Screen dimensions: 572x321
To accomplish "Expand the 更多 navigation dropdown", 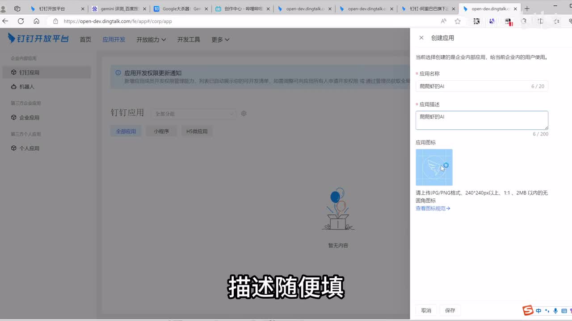I will click(x=220, y=40).
